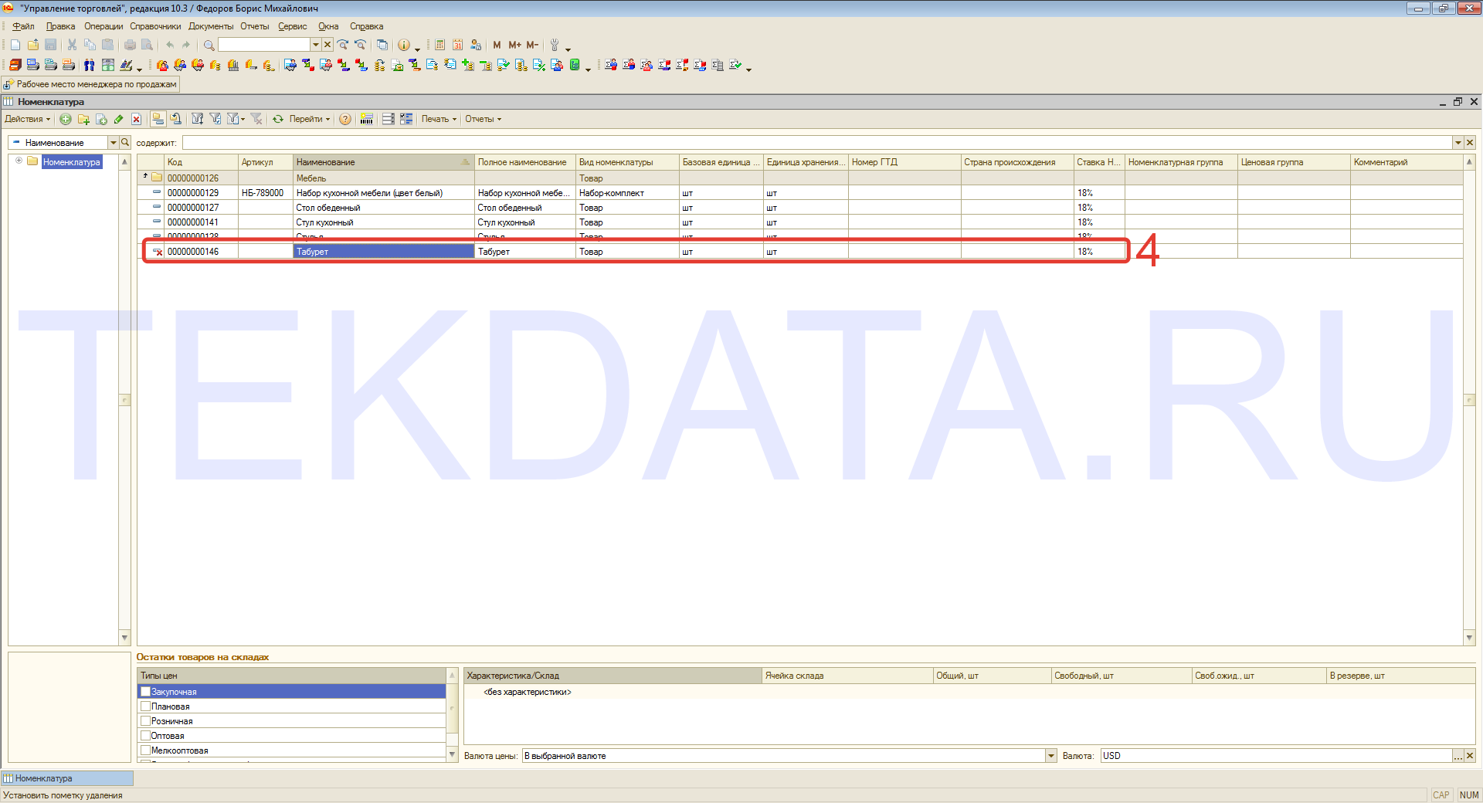Click Рабочее место менеджера по продажам button

coord(91,84)
